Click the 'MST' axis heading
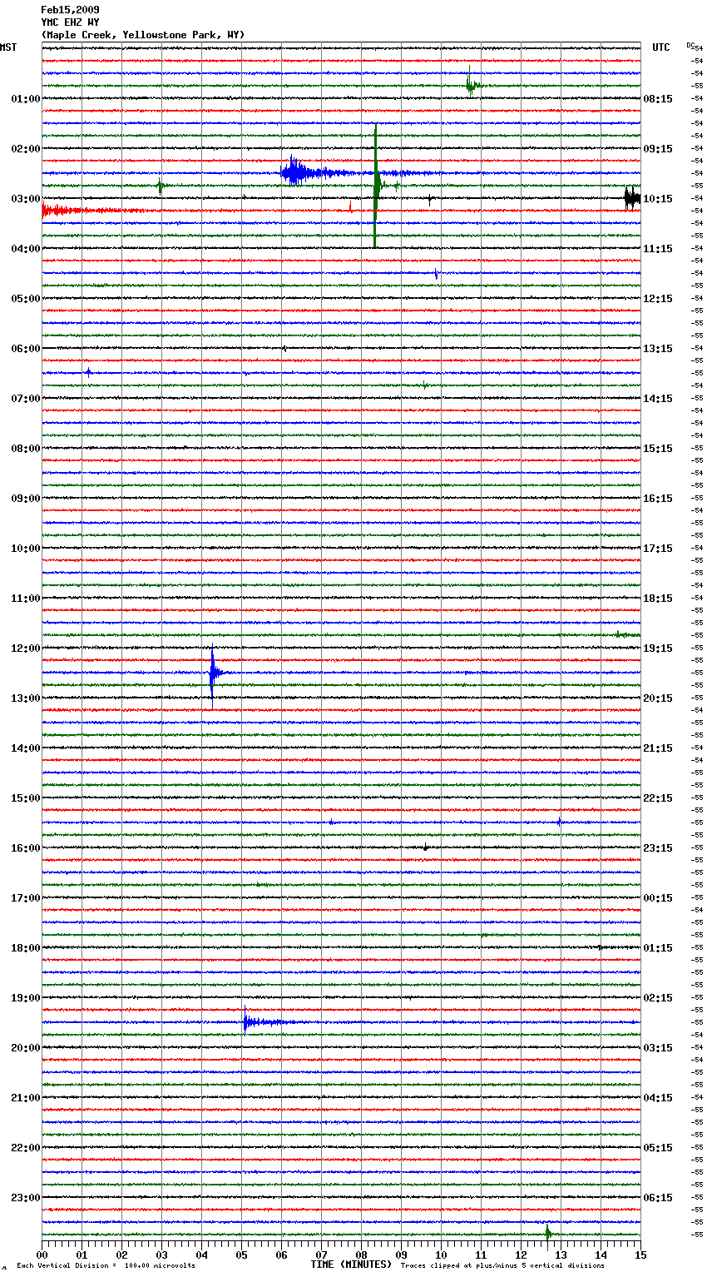The width and height of the screenshot is (707, 1277). (x=8, y=47)
